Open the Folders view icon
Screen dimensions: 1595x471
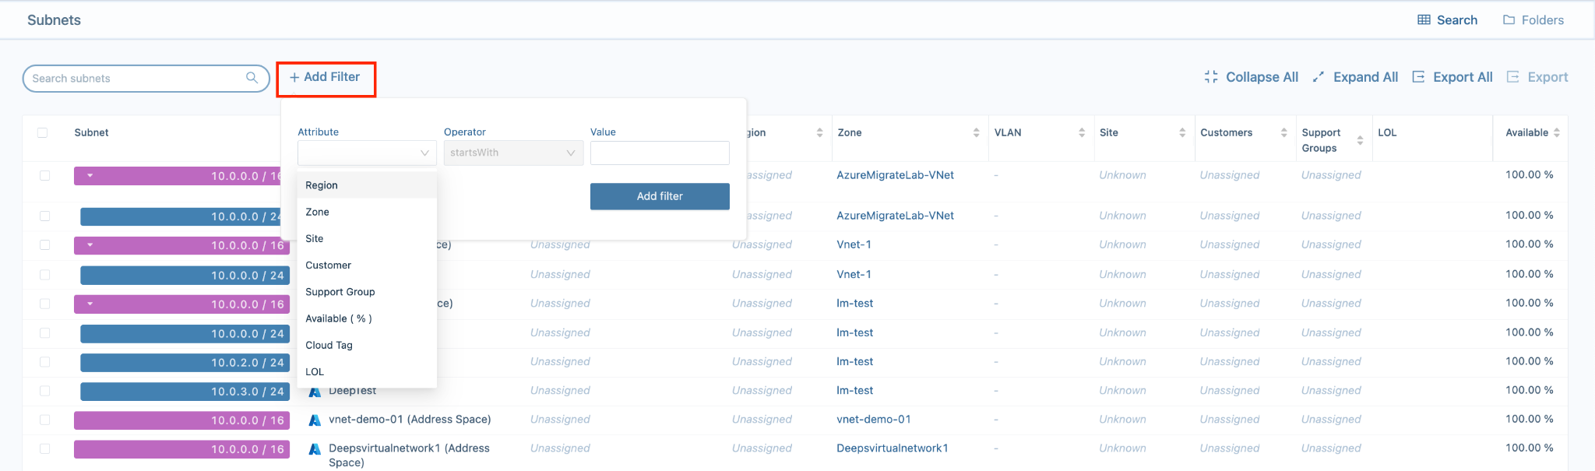[x=1509, y=20]
